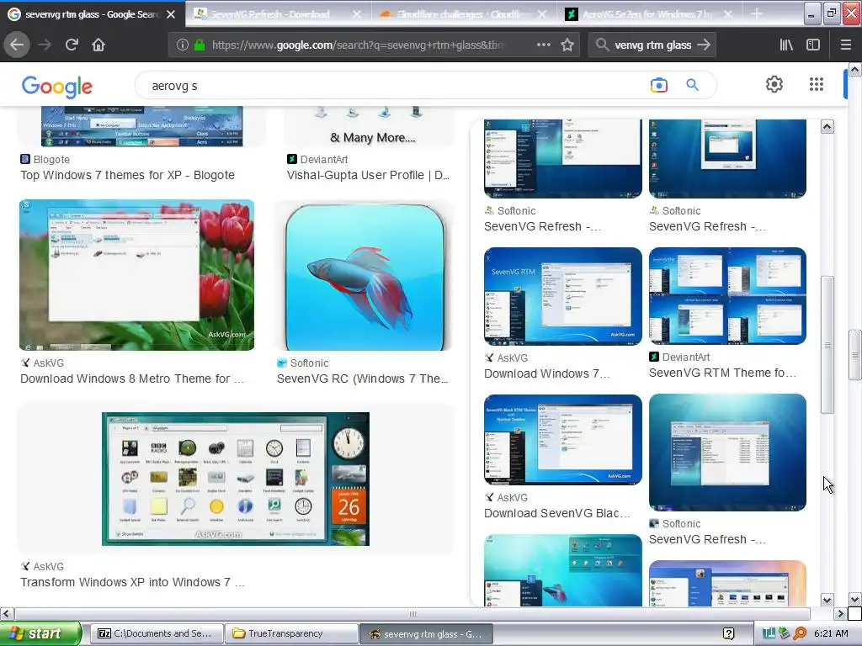
Task: Click the down arrow of side panel scrollbar
Action: [827, 599]
